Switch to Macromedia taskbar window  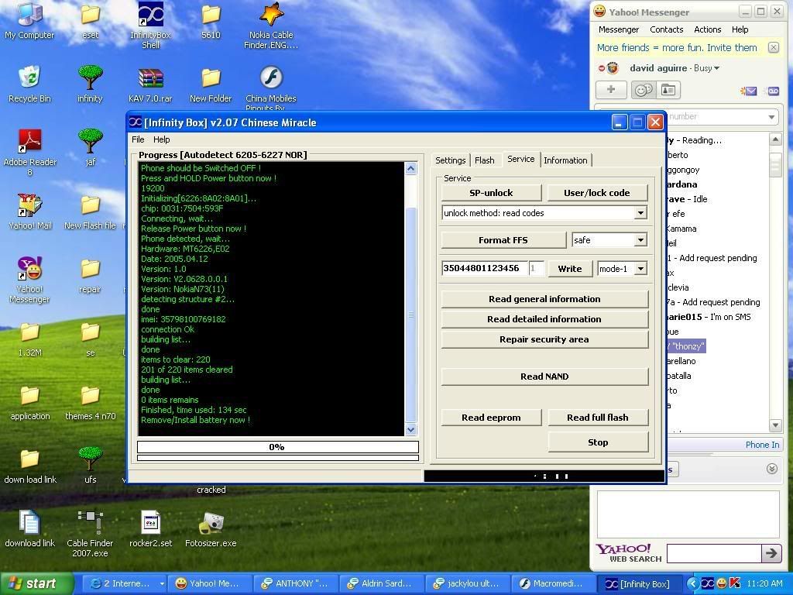coord(552,583)
